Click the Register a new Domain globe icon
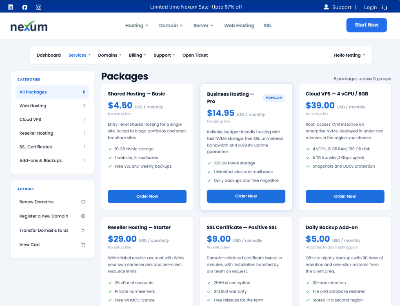This screenshot has width=400, height=306. [x=83, y=216]
